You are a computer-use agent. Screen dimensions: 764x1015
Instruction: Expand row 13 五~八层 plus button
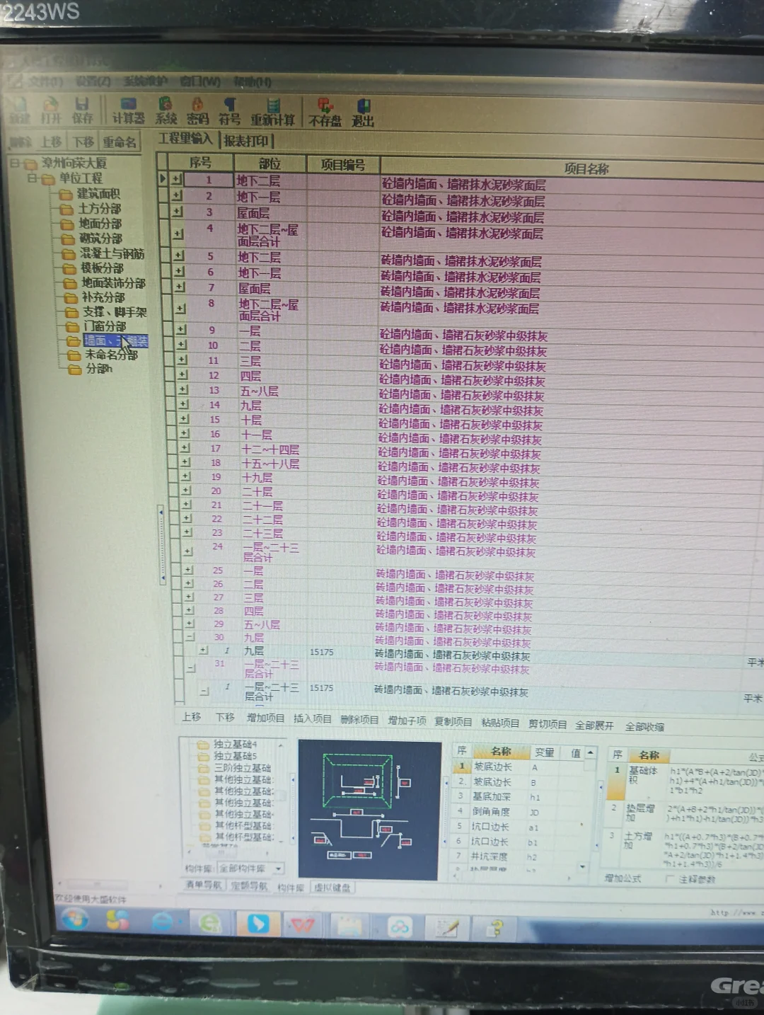pos(183,389)
